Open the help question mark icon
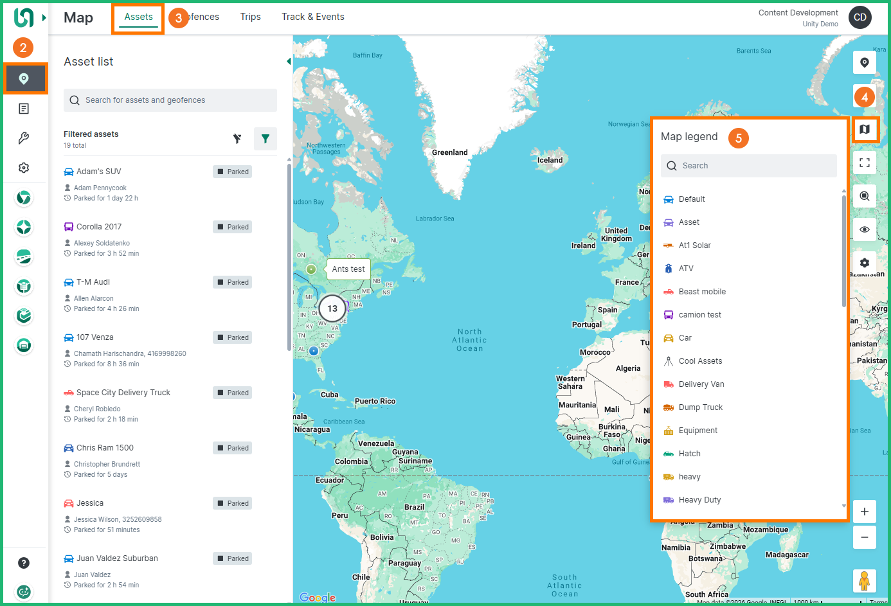The width and height of the screenshot is (891, 606). click(x=24, y=563)
